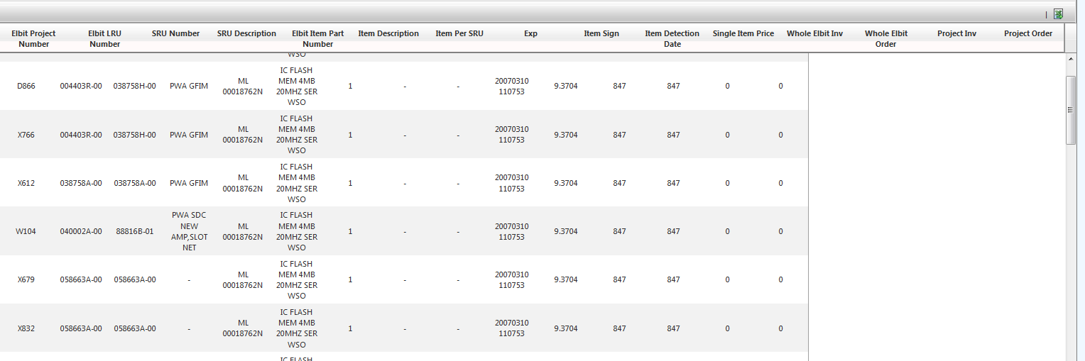Click the Single Item Price header
This screenshot has width=1085, height=361.
click(x=743, y=33)
